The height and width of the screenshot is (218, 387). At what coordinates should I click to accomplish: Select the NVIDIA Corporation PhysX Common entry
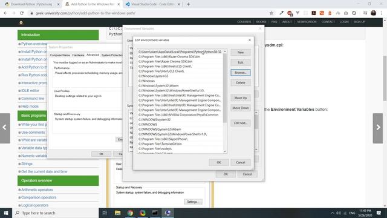pos(180,114)
